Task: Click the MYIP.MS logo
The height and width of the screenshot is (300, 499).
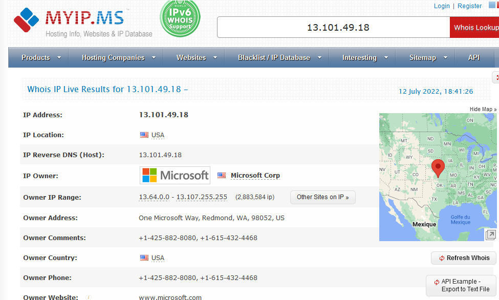Action: coord(83,22)
